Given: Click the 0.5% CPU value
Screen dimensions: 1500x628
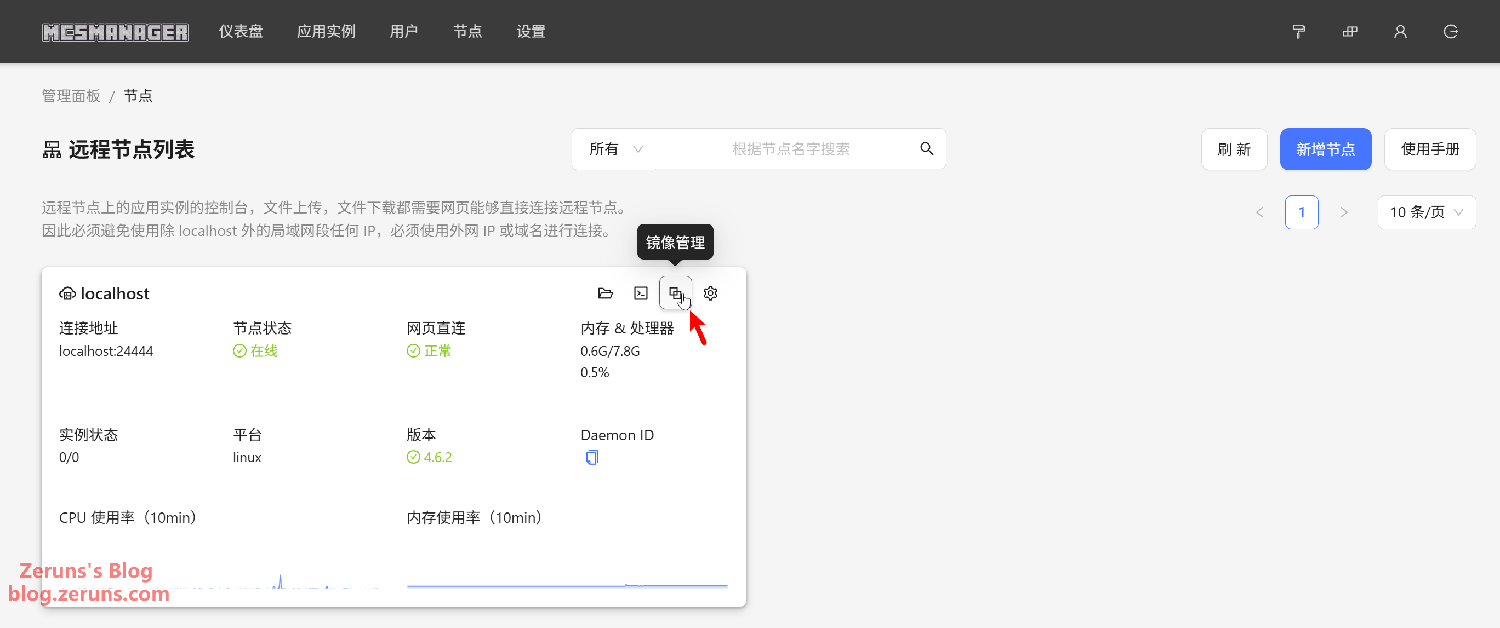Looking at the screenshot, I should (x=595, y=373).
